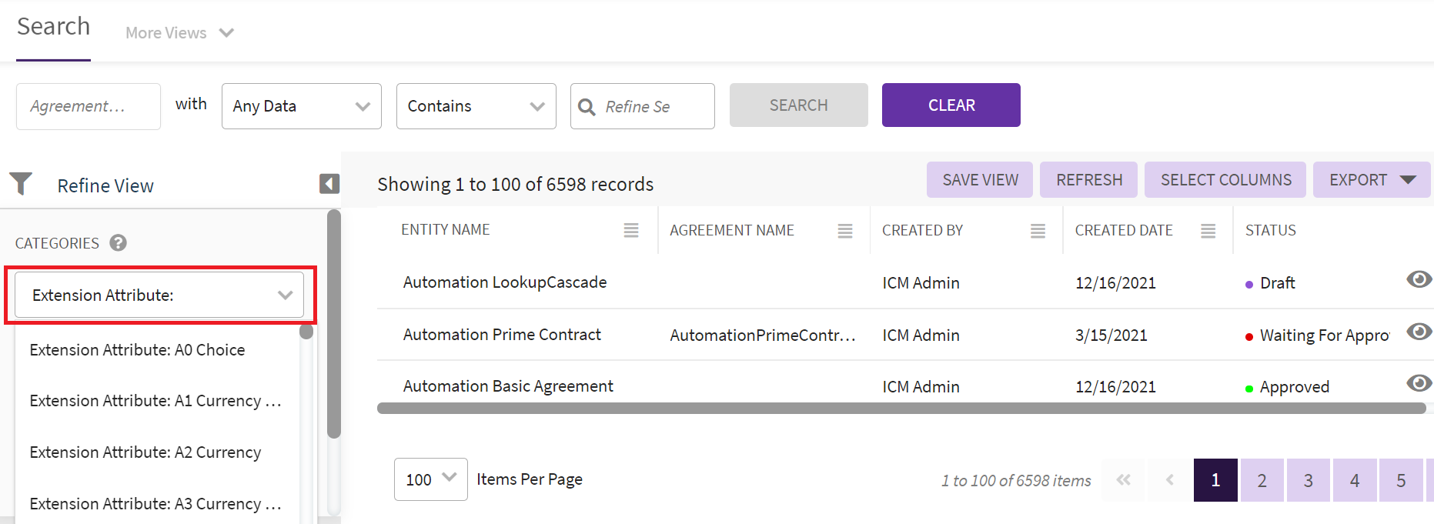Open the Any Data dropdown

pyautogui.click(x=301, y=106)
